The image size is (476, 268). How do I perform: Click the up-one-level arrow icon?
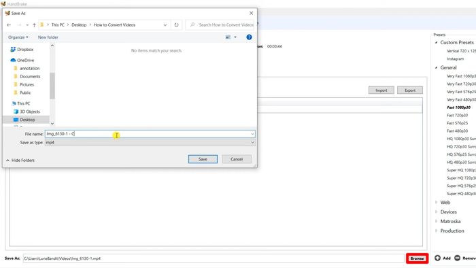click(34, 25)
